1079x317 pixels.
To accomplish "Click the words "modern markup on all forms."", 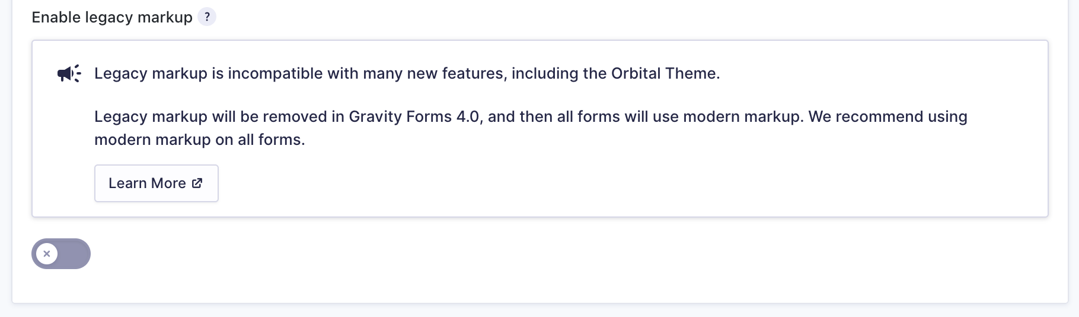I will [x=199, y=140].
